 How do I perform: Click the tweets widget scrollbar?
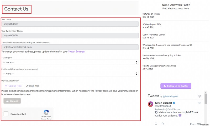[206, 99]
